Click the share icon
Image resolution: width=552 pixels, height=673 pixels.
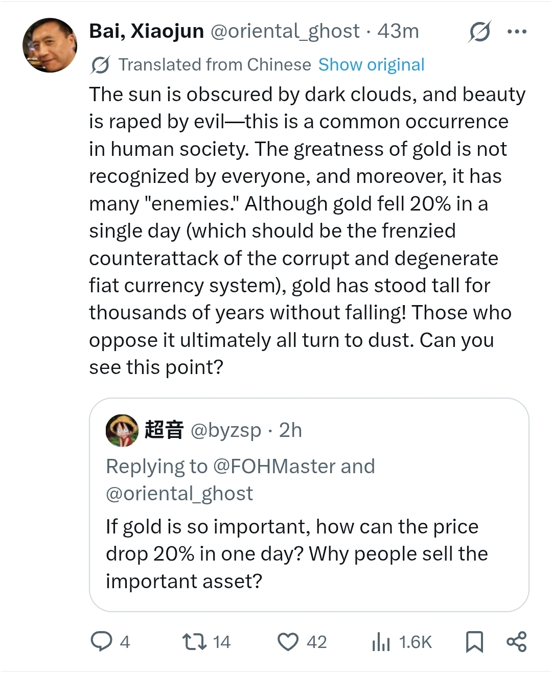[516, 641]
